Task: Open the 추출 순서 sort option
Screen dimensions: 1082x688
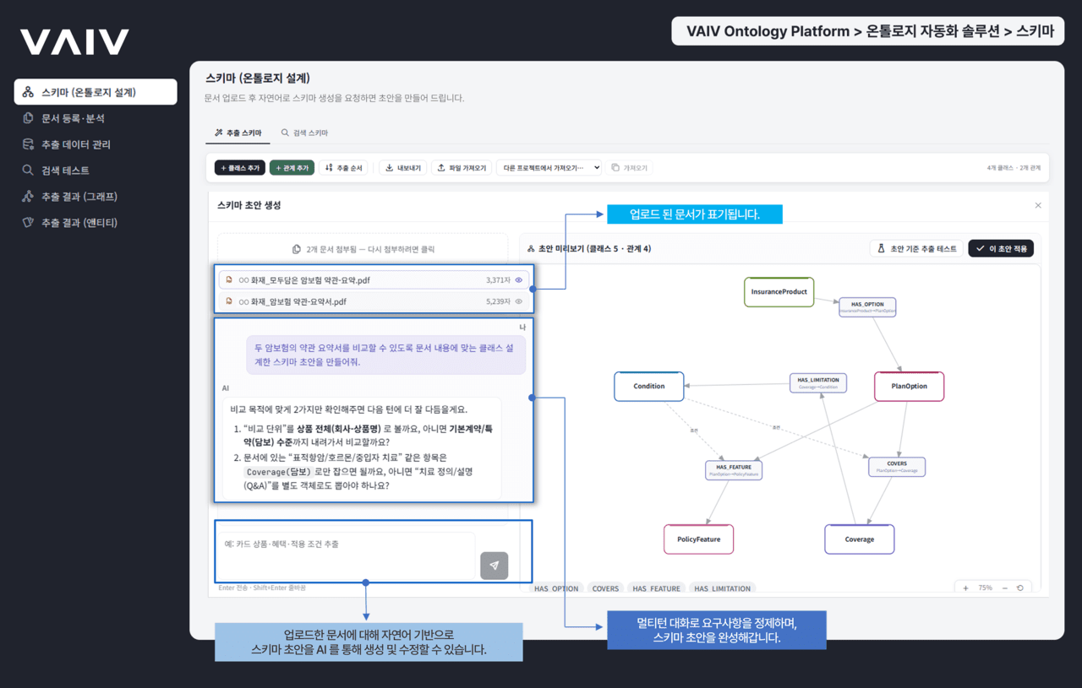Action: coord(343,168)
